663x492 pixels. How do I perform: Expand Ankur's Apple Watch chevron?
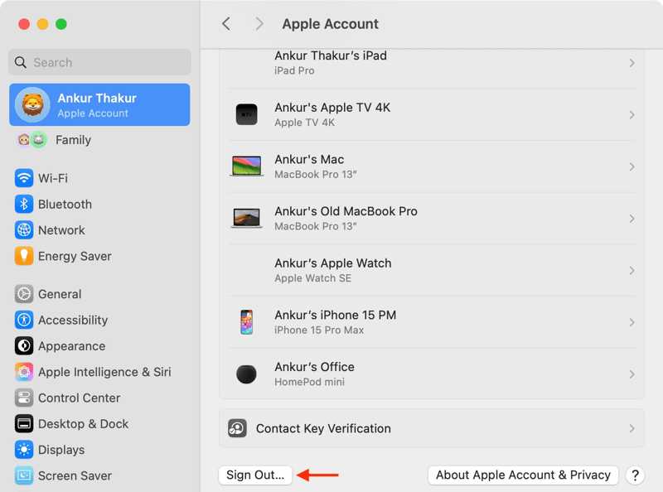click(632, 271)
